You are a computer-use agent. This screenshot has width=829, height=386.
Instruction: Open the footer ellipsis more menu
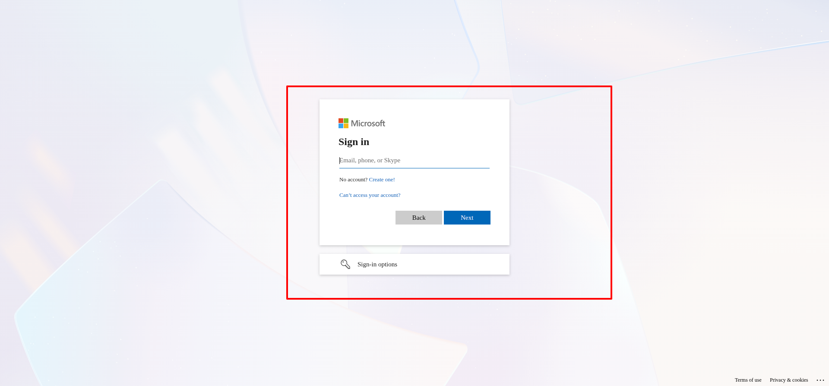[x=820, y=380]
